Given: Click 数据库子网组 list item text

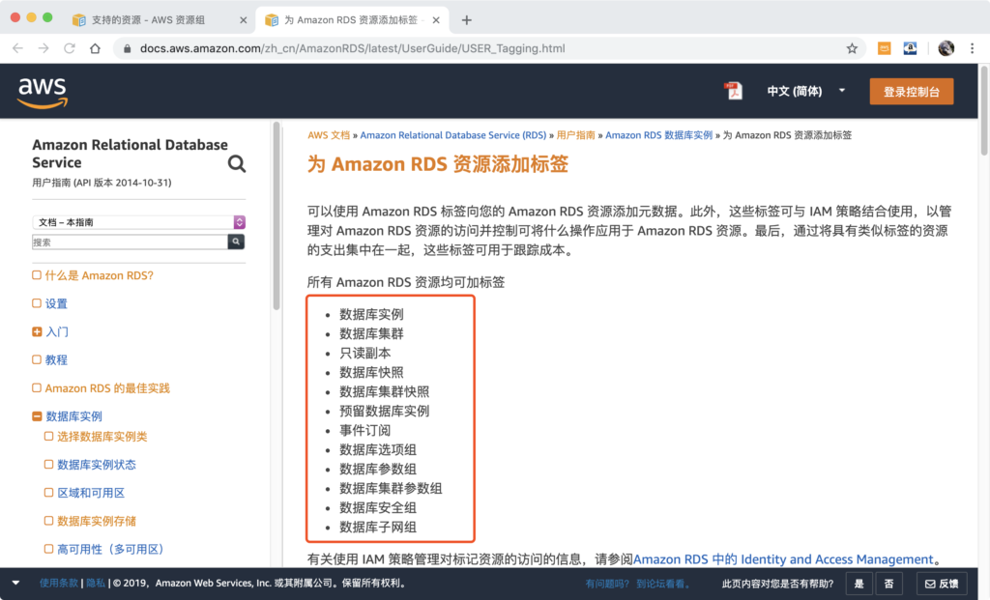Looking at the screenshot, I should pyautogui.click(x=378, y=528).
